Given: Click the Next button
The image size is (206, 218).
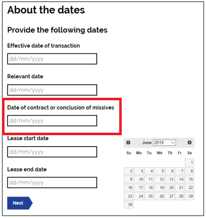Looking at the screenshot, I should point(20,203).
